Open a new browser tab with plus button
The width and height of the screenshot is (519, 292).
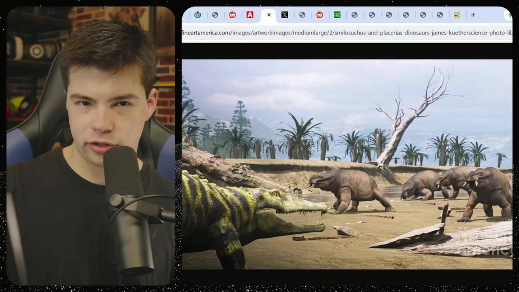pyautogui.click(x=473, y=15)
